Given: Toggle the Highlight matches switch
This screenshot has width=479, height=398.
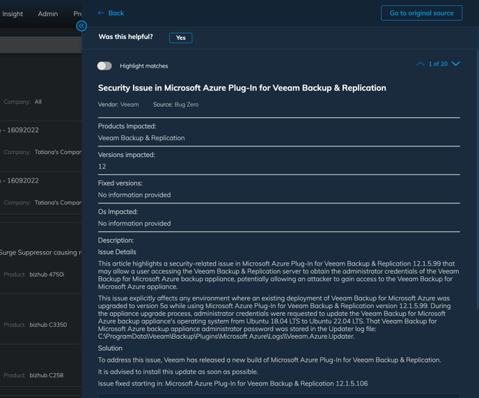Looking at the screenshot, I should point(104,66).
